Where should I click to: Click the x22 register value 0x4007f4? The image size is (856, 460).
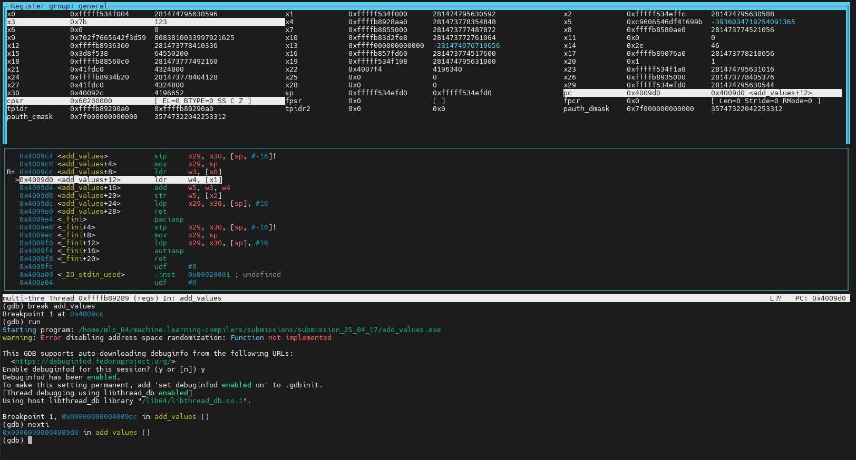(365, 69)
